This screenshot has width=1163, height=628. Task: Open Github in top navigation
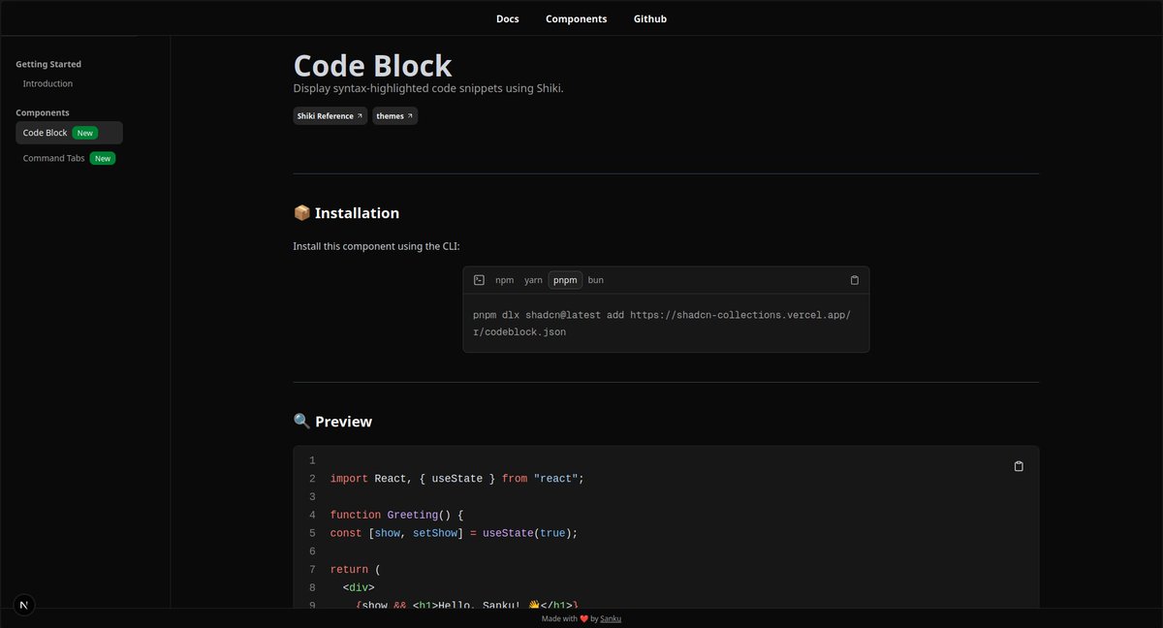point(649,18)
